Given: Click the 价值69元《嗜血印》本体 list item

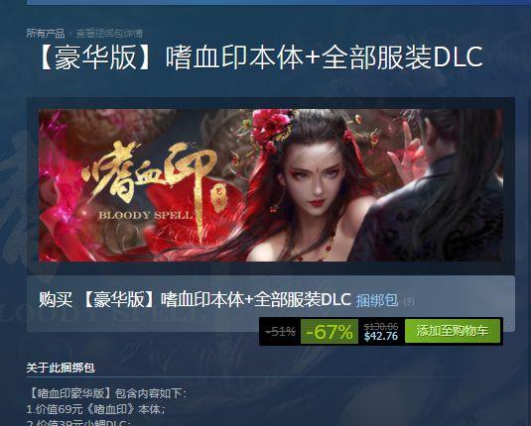Looking at the screenshot, I should pos(96,409).
